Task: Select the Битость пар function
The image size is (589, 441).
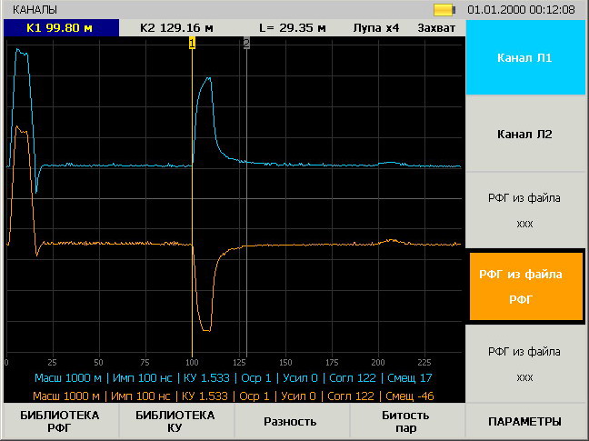Action: click(405, 422)
